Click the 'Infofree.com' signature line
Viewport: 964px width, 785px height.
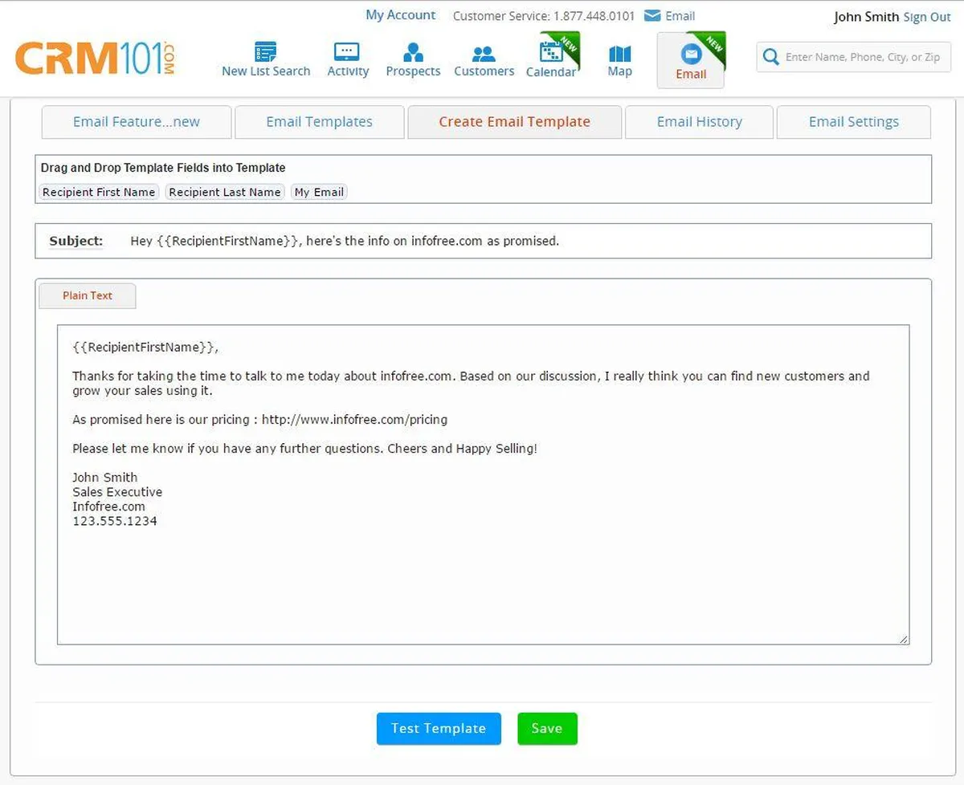point(109,506)
